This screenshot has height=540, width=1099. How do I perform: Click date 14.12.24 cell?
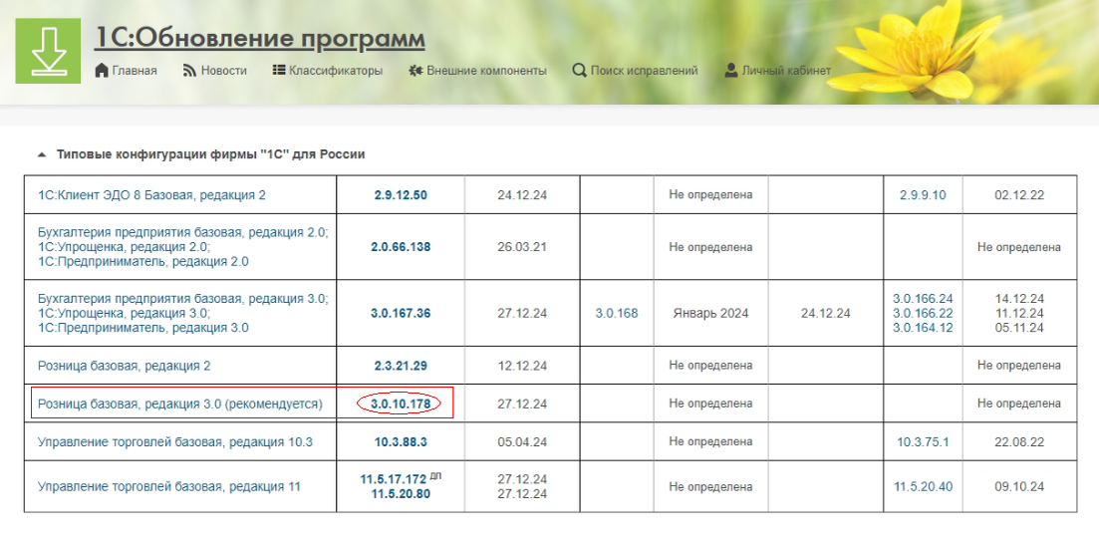(1020, 299)
